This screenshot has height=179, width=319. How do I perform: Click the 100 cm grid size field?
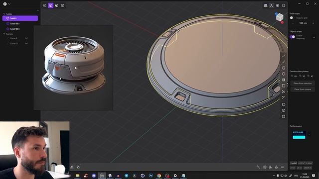pyautogui.click(x=303, y=23)
